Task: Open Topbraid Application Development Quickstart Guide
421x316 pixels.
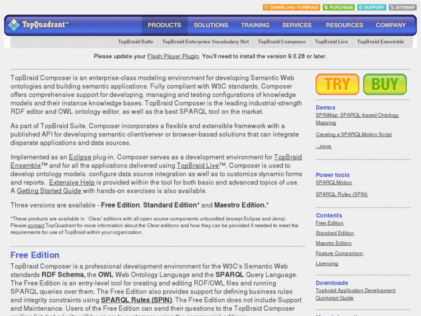Action: pos(355,294)
